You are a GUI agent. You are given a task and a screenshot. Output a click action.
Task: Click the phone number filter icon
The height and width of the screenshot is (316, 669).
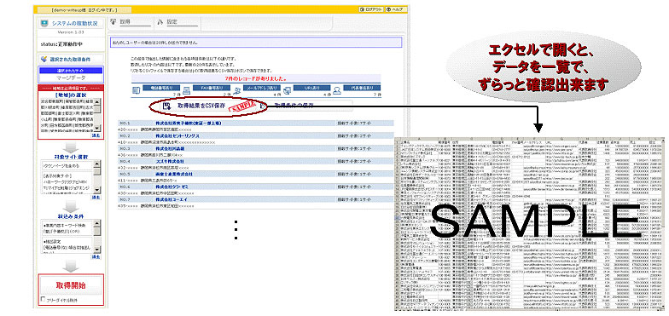click(x=136, y=90)
